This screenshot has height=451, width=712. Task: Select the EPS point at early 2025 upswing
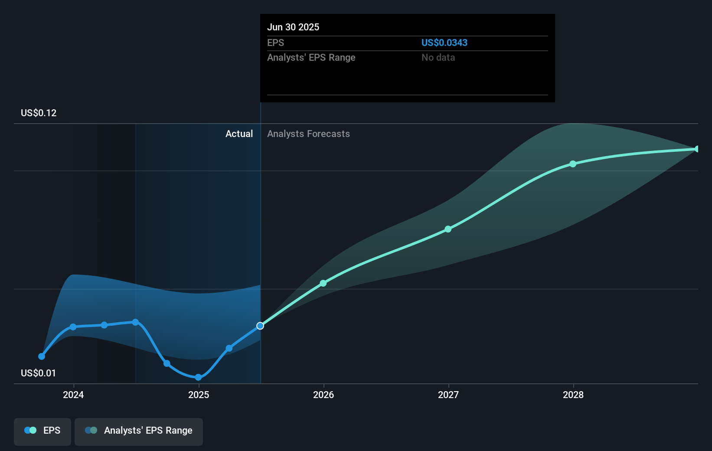click(x=229, y=348)
